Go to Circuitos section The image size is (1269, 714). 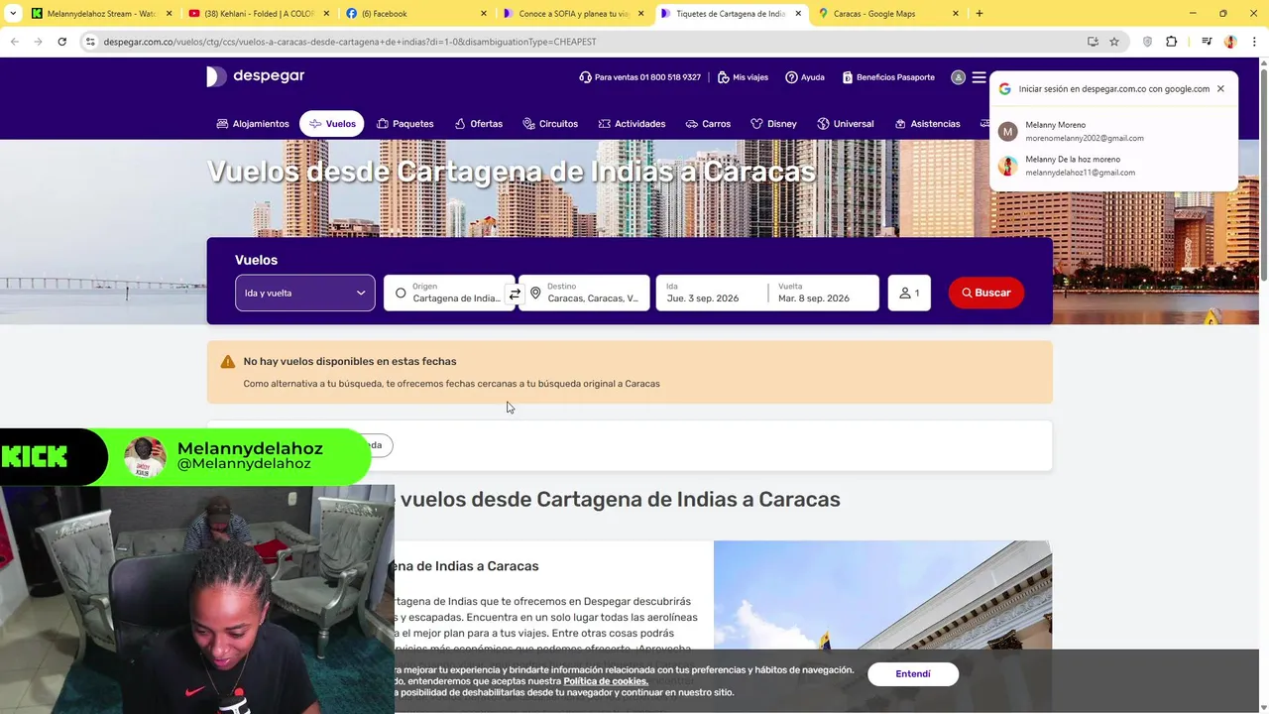[x=550, y=124]
